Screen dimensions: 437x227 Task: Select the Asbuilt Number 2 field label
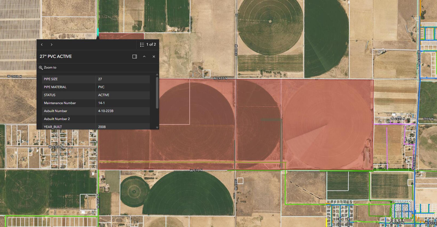click(x=57, y=119)
